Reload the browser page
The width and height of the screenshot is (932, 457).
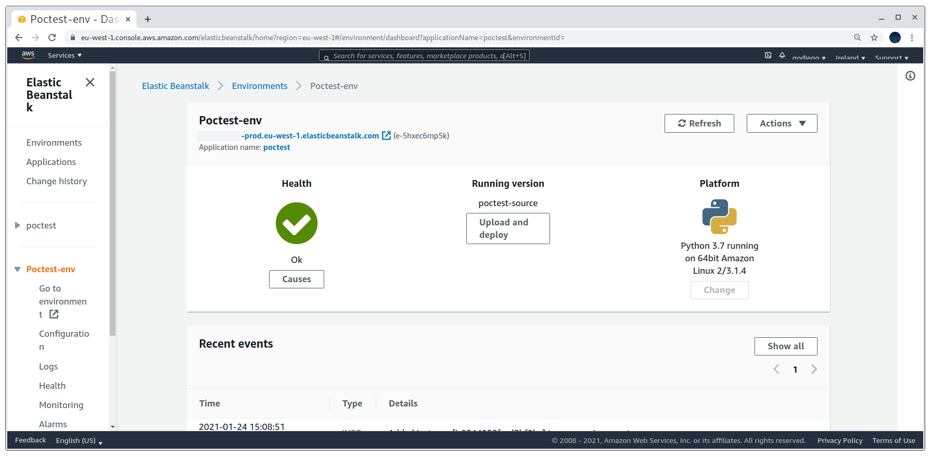pos(52,37)
